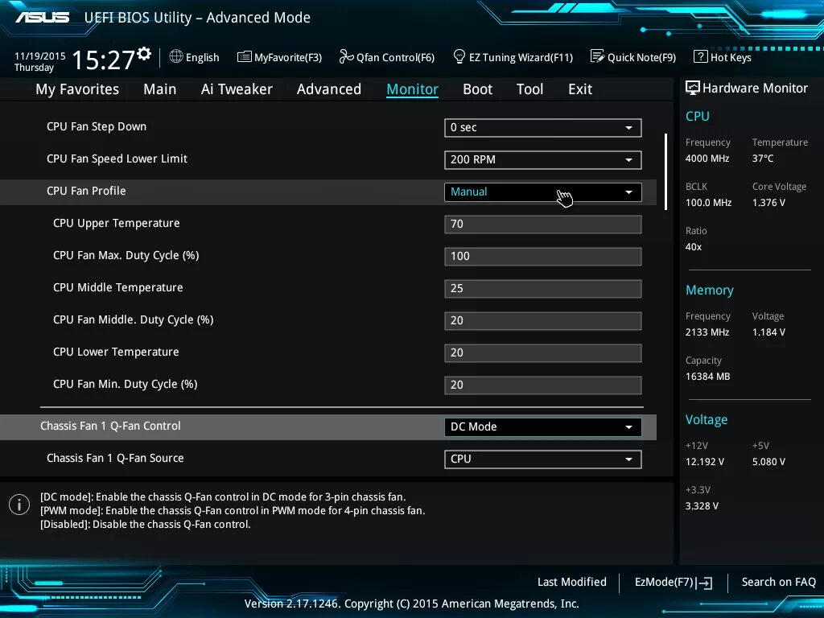824x618 pixels.
Task: Select Chassis Fan 1 Q-Fan Control label
Action: pos(110,426)
